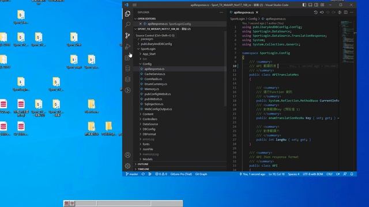This screenshot has height=207, width=369.
Task: Open editor More Actions ellipsis
Action: point(352,12)
